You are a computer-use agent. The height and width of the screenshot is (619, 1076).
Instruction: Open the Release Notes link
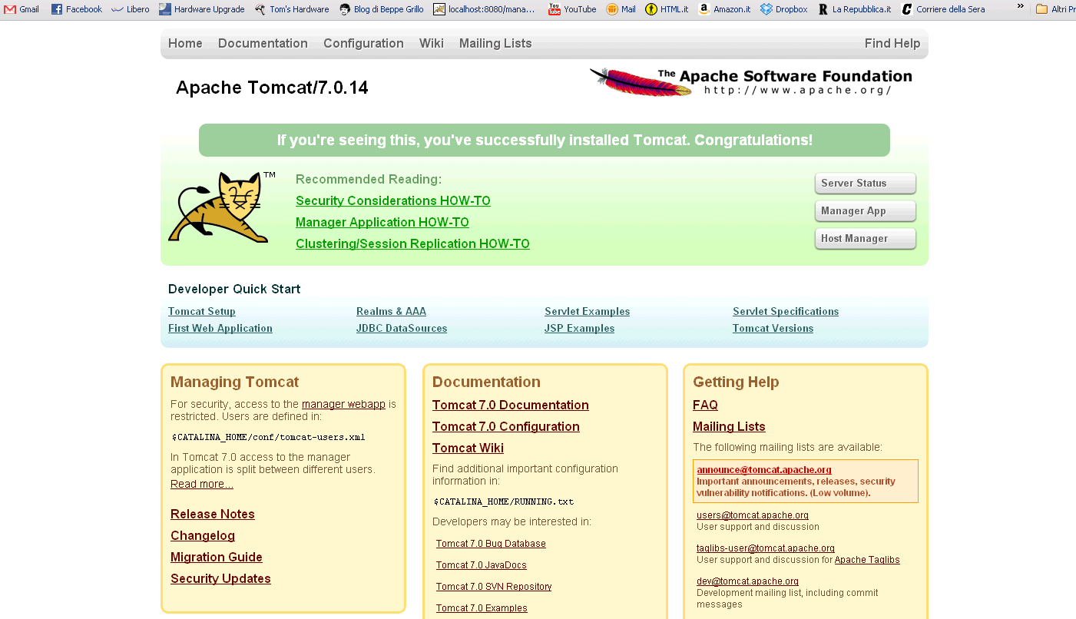pyautogui.click(x=213, y=515)
